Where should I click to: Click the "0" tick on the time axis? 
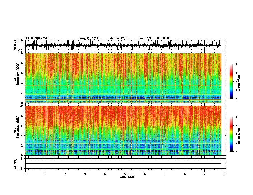point(25,174)
